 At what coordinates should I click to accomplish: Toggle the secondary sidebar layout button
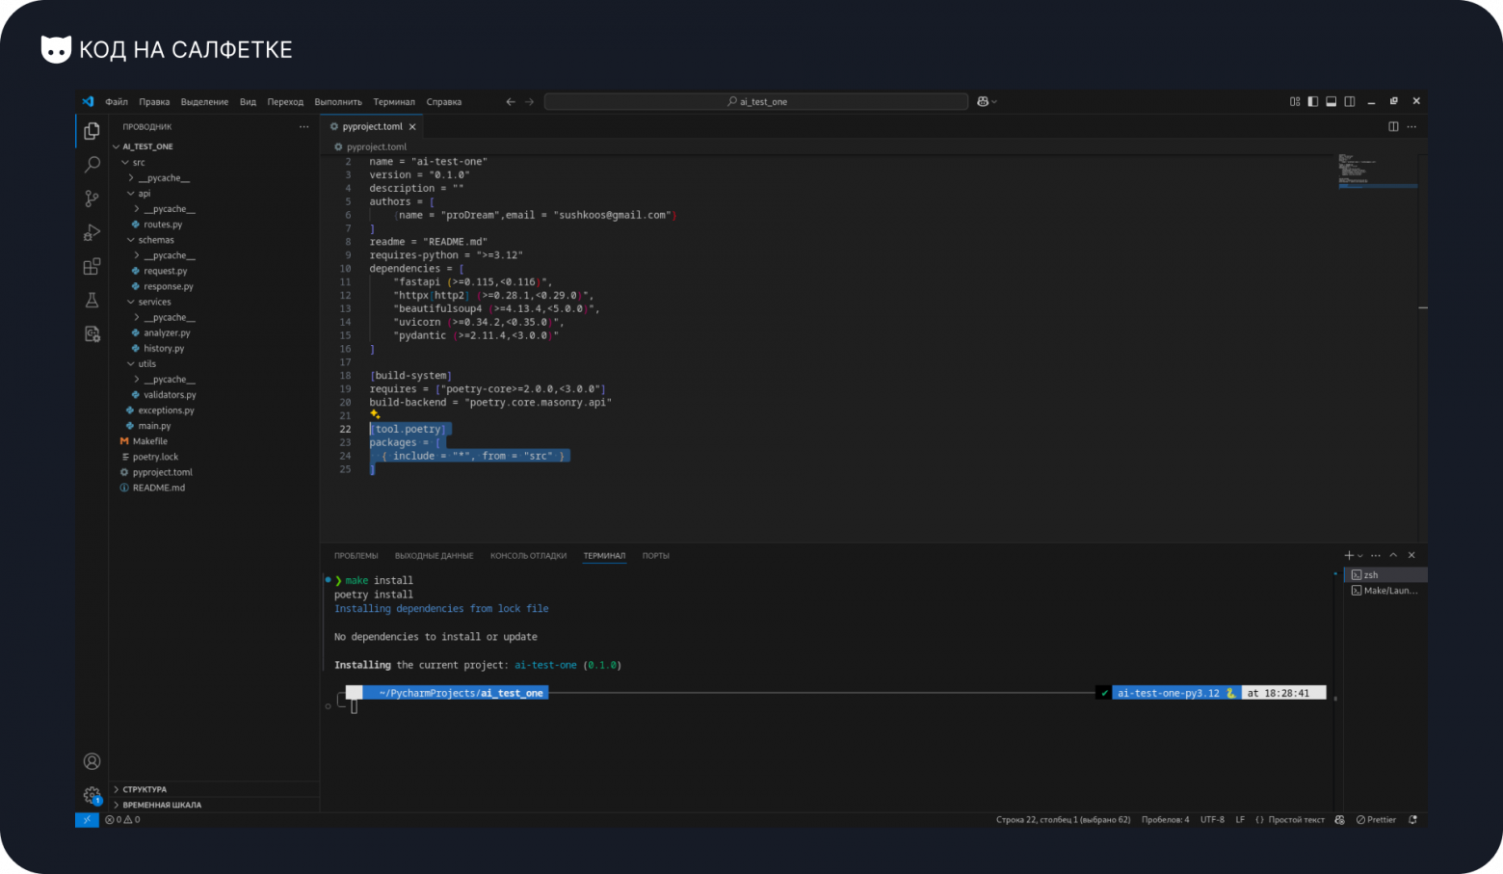coord(1349,101)
